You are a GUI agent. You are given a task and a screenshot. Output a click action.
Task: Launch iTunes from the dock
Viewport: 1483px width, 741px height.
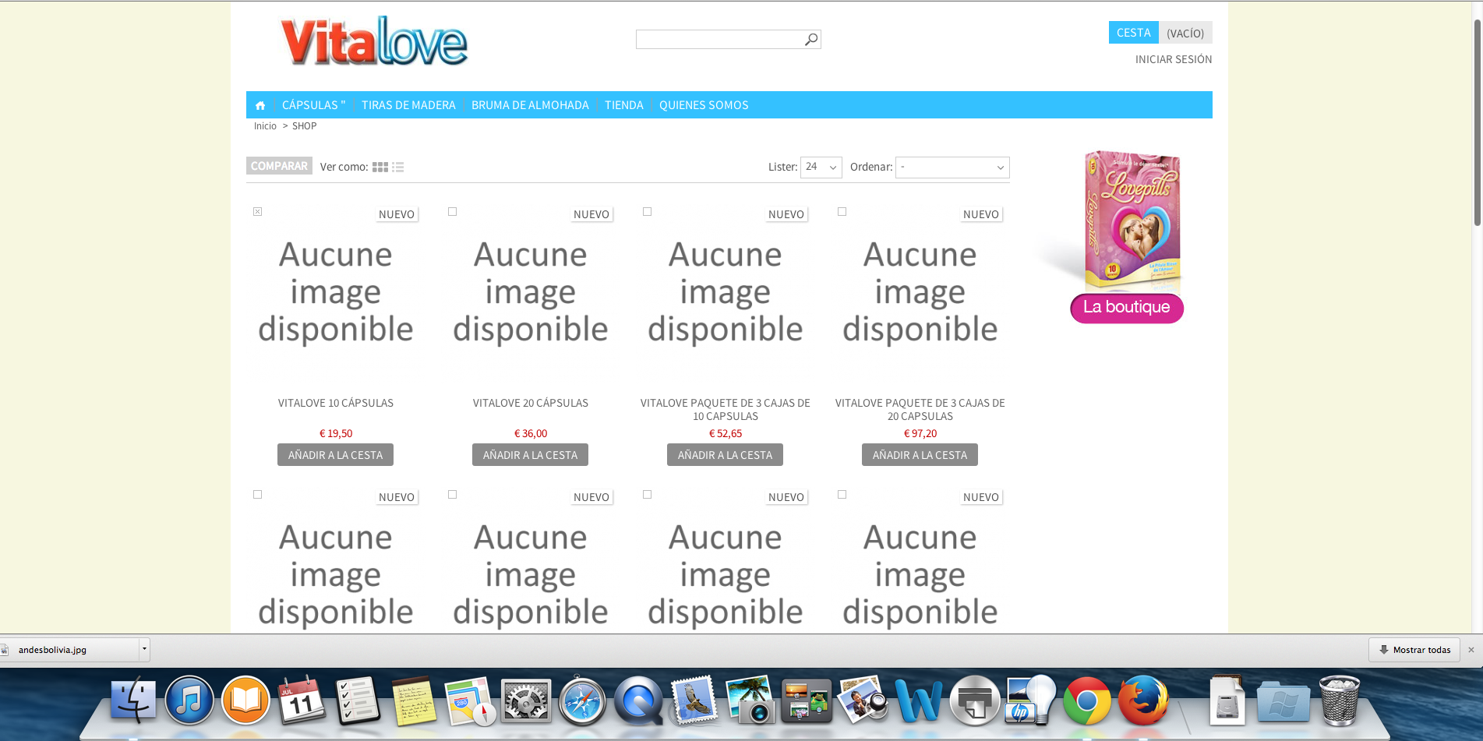[189, 700]
